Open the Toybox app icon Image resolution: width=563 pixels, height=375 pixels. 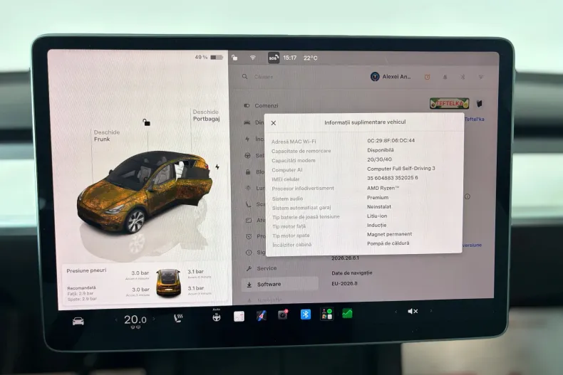326,314
